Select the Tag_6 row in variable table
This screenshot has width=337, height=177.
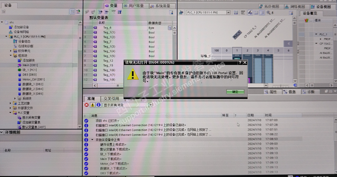click(x=129, y=28)
